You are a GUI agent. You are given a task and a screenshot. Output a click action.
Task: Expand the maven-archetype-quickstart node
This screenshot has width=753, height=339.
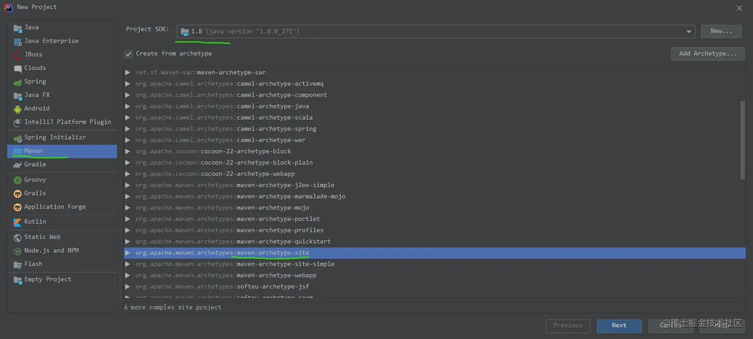[x=128, y=242]
